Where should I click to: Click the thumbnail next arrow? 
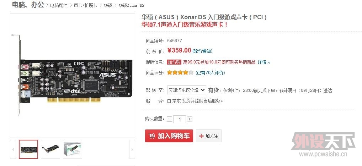coord(132,149)
